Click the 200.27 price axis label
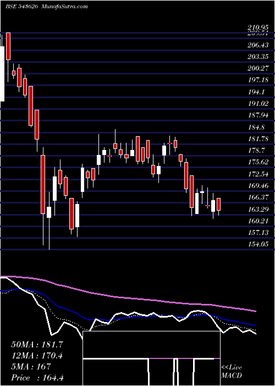This screenshot has height=386, width=275. pyautogui.click(x=258, y=68)
